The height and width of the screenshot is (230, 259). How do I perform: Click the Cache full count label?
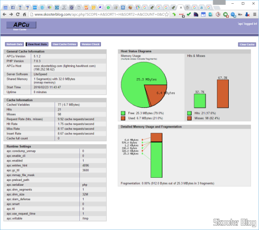pos(17,138)
